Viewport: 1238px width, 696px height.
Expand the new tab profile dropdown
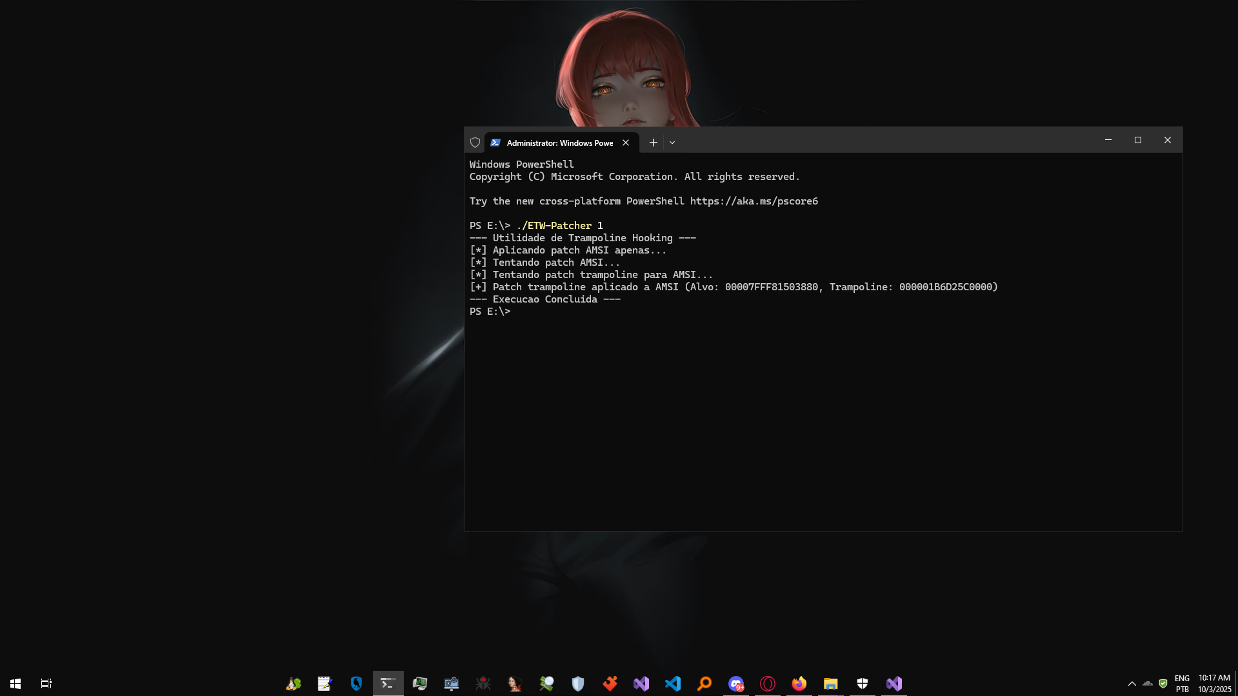[672, 143]
